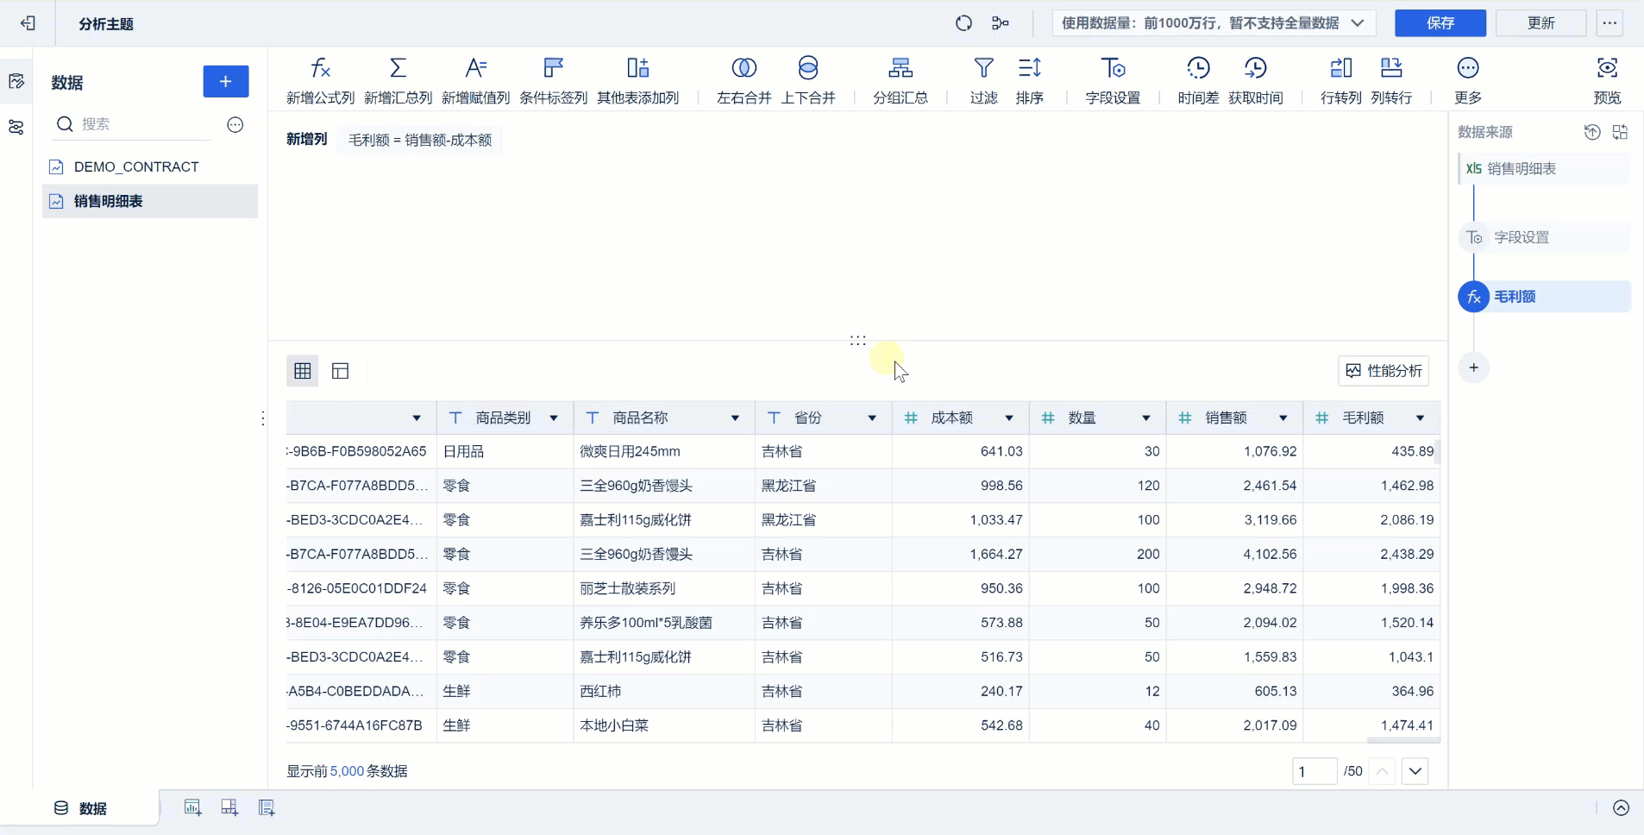Open the 更多 menu in toolbar

1468,79
